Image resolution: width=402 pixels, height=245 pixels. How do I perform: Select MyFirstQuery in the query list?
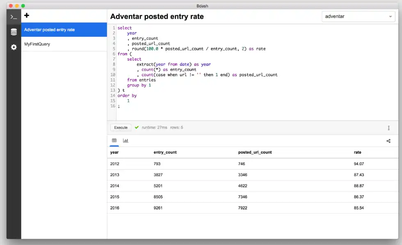[x=64, y=44]
